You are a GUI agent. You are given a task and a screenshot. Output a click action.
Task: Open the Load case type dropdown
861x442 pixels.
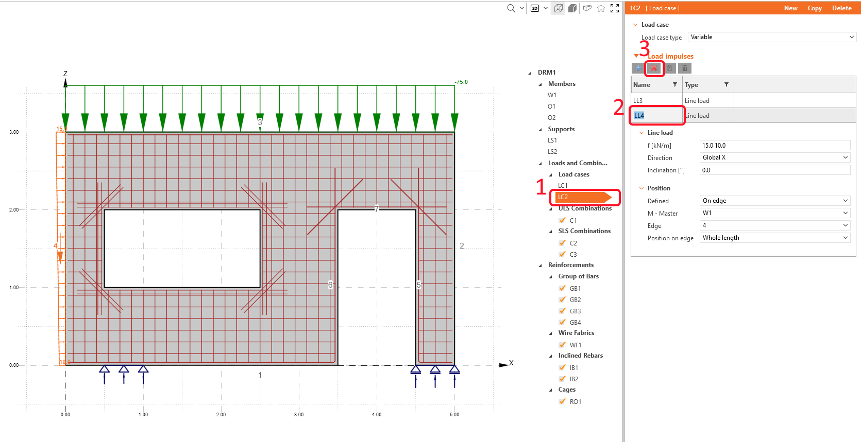(x=772, y=37)
